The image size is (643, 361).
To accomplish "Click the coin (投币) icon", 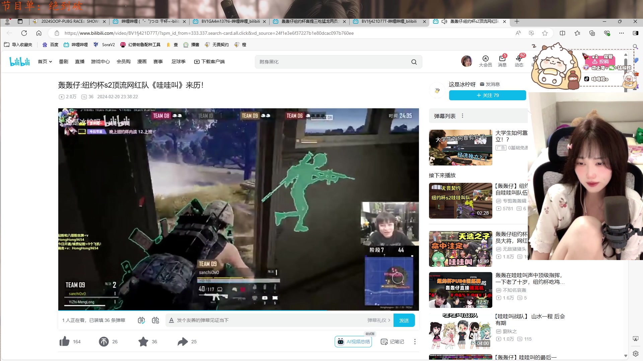I will pos(103,342).
